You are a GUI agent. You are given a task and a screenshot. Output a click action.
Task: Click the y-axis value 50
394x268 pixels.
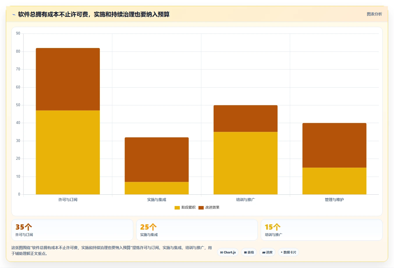coord(18,105)
